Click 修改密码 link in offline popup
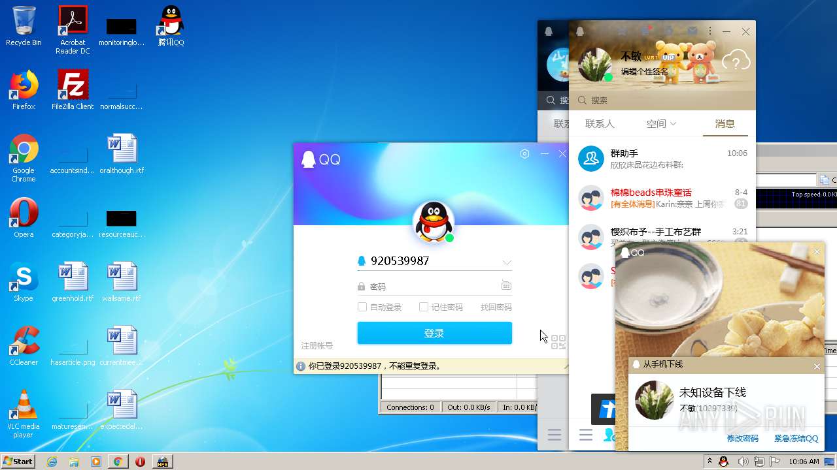837x470 pixels. 743,439
